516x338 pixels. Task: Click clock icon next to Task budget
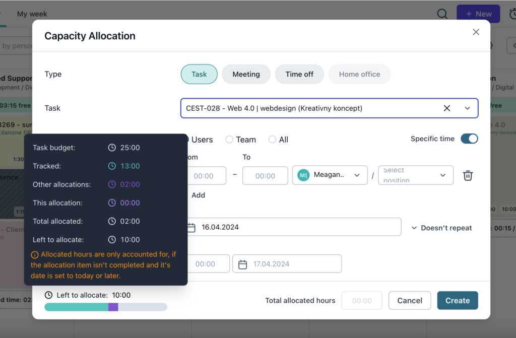[x=112, y=148]
